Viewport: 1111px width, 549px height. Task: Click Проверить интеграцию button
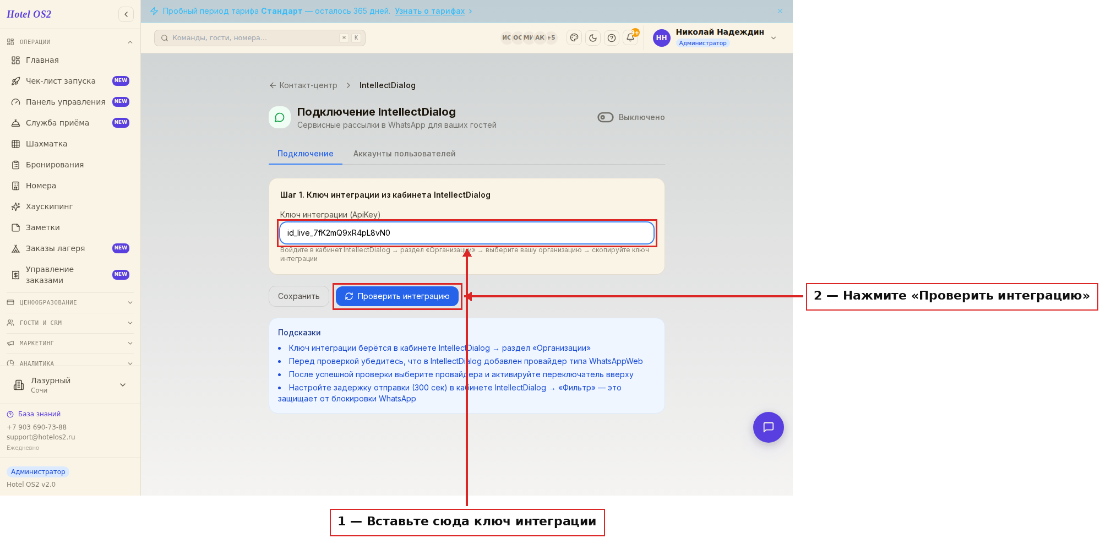[397, 296]
